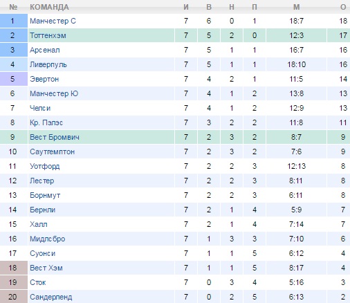Image resolution: width=350 pixels, height=303 pixels.
Task: Click the brown position 18 cell
Action: pos(14,268)
